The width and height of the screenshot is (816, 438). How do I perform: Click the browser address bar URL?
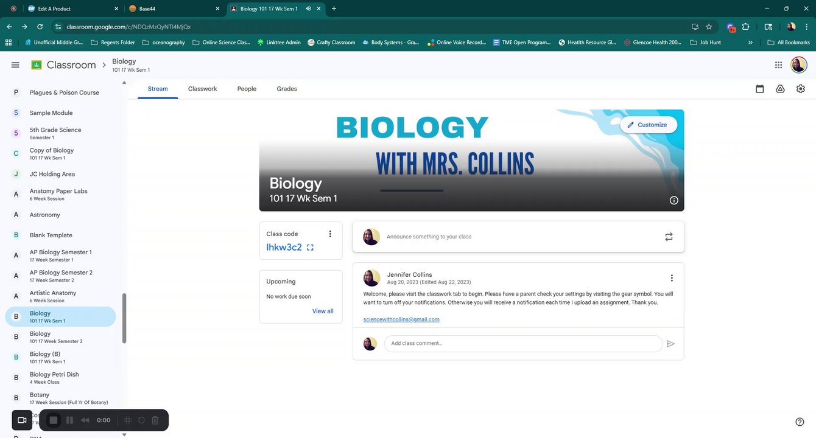click(128, 27)
